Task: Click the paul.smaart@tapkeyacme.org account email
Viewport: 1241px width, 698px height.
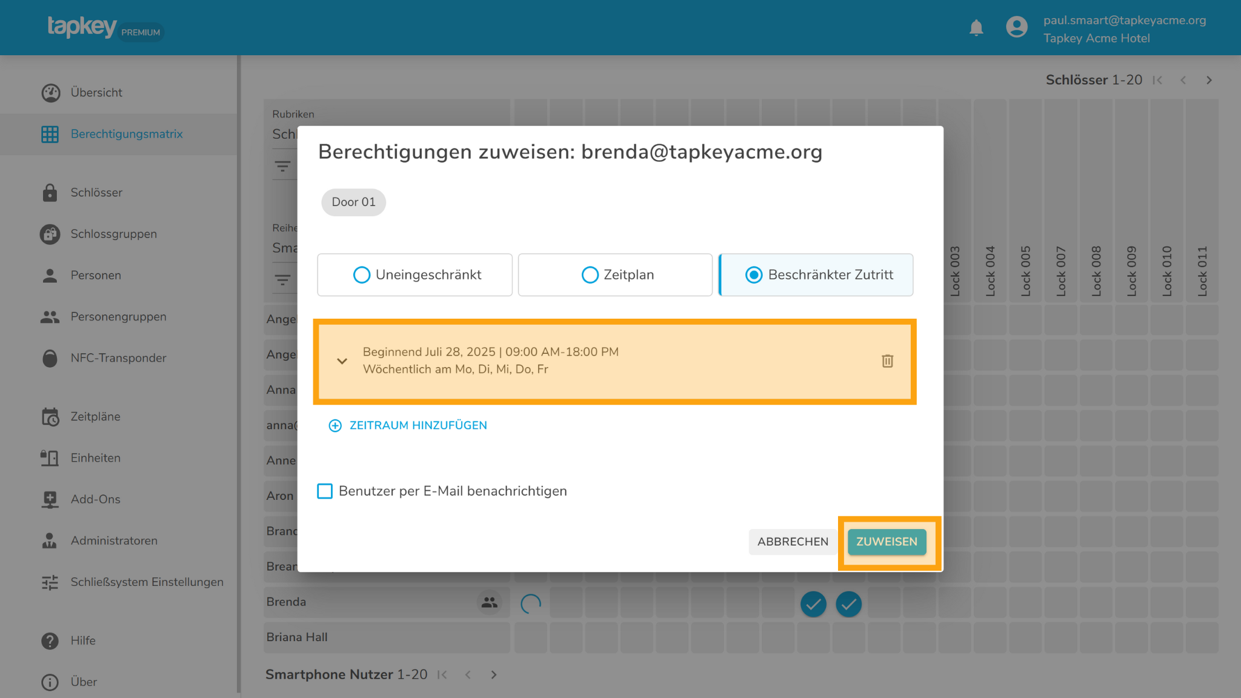Action: (1125, 20)
